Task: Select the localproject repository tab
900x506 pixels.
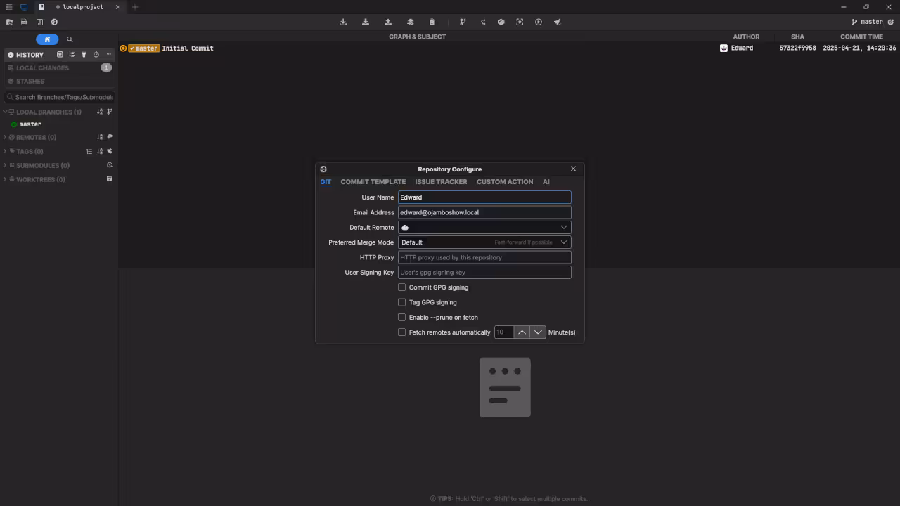Action: (x=79, y=7)
